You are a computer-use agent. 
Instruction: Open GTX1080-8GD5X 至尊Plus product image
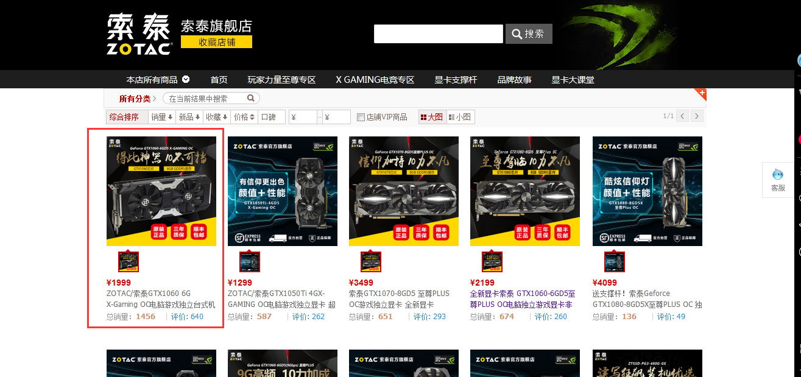tap(648, 191)
